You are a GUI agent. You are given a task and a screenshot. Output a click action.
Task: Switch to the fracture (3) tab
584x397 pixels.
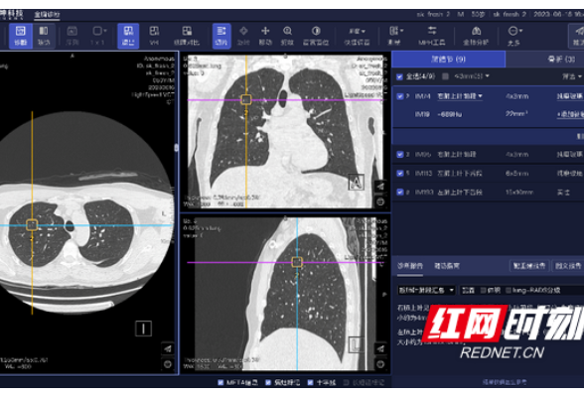[x=544, y=60]
